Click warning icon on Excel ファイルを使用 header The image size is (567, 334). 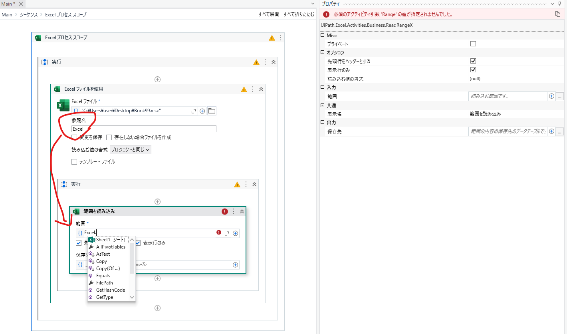244,89
